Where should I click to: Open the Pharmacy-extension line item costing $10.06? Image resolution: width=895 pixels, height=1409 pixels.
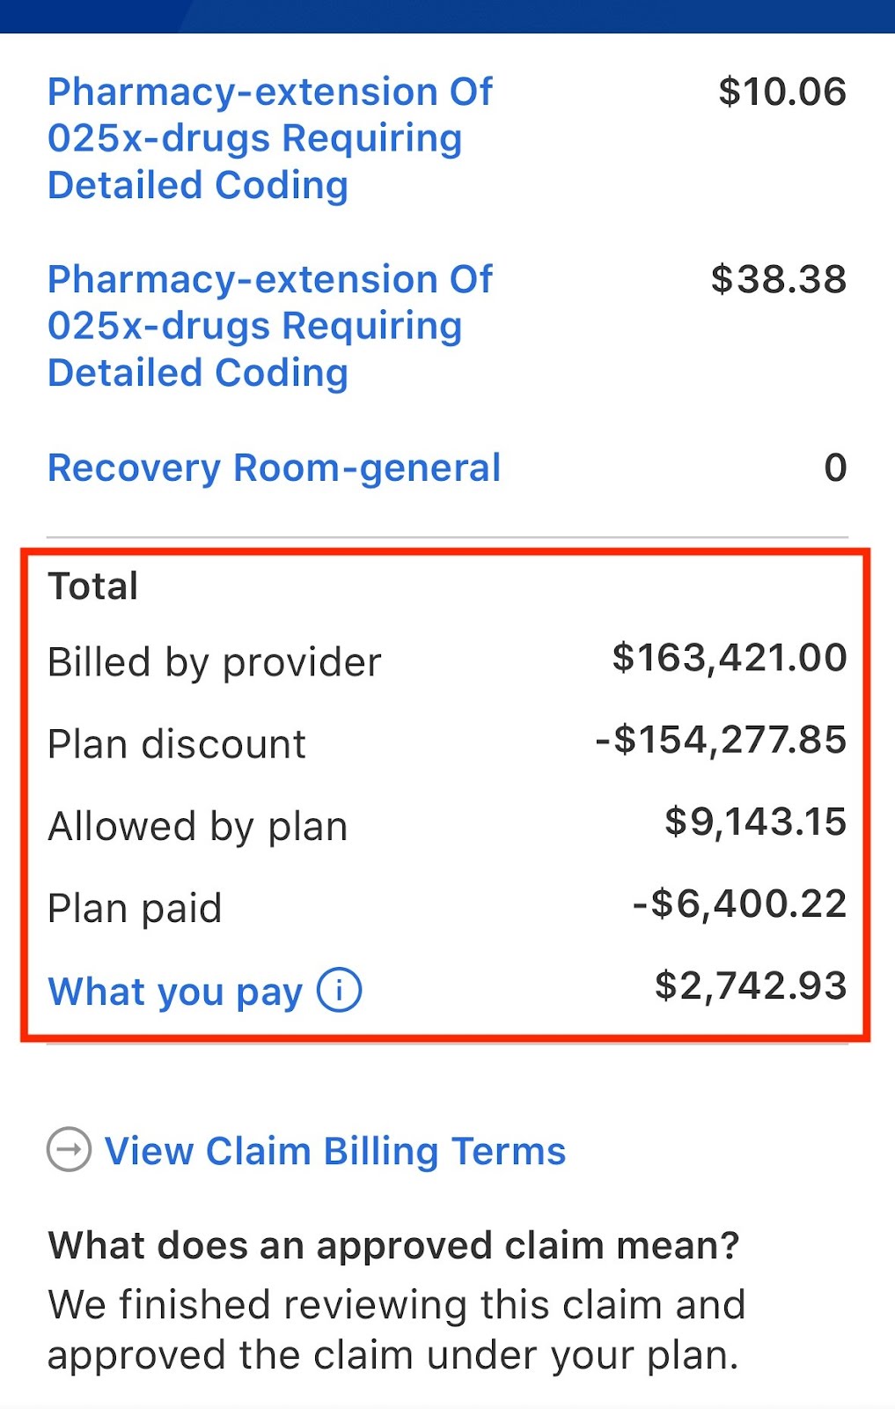(270, 138)
